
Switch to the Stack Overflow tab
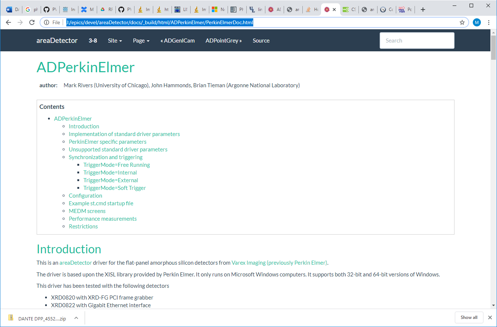pyautogui.click(x=312, y=10)
